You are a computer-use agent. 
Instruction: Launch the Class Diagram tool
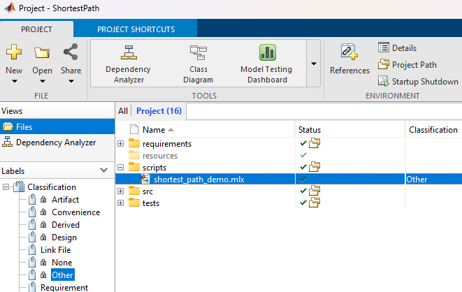click(x=198, y=53)
